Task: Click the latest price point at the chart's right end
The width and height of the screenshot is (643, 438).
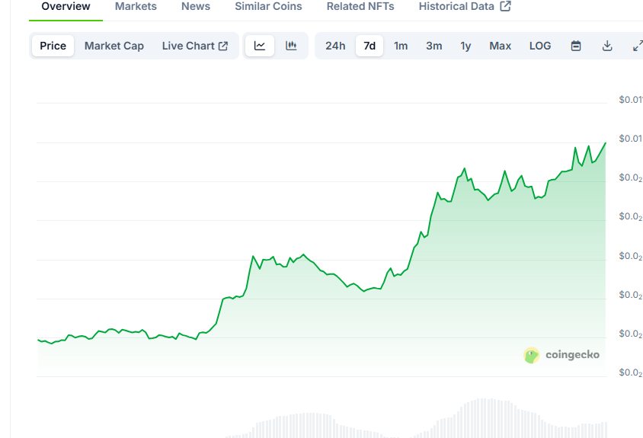Action: pyautogui.click(x=605, y=143)
